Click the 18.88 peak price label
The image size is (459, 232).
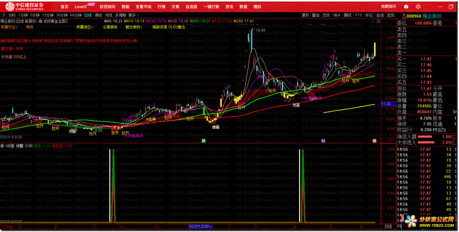pos(260,30)
